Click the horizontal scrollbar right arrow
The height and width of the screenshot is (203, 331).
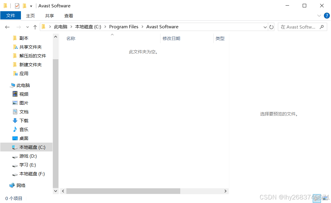coord(225,191)
